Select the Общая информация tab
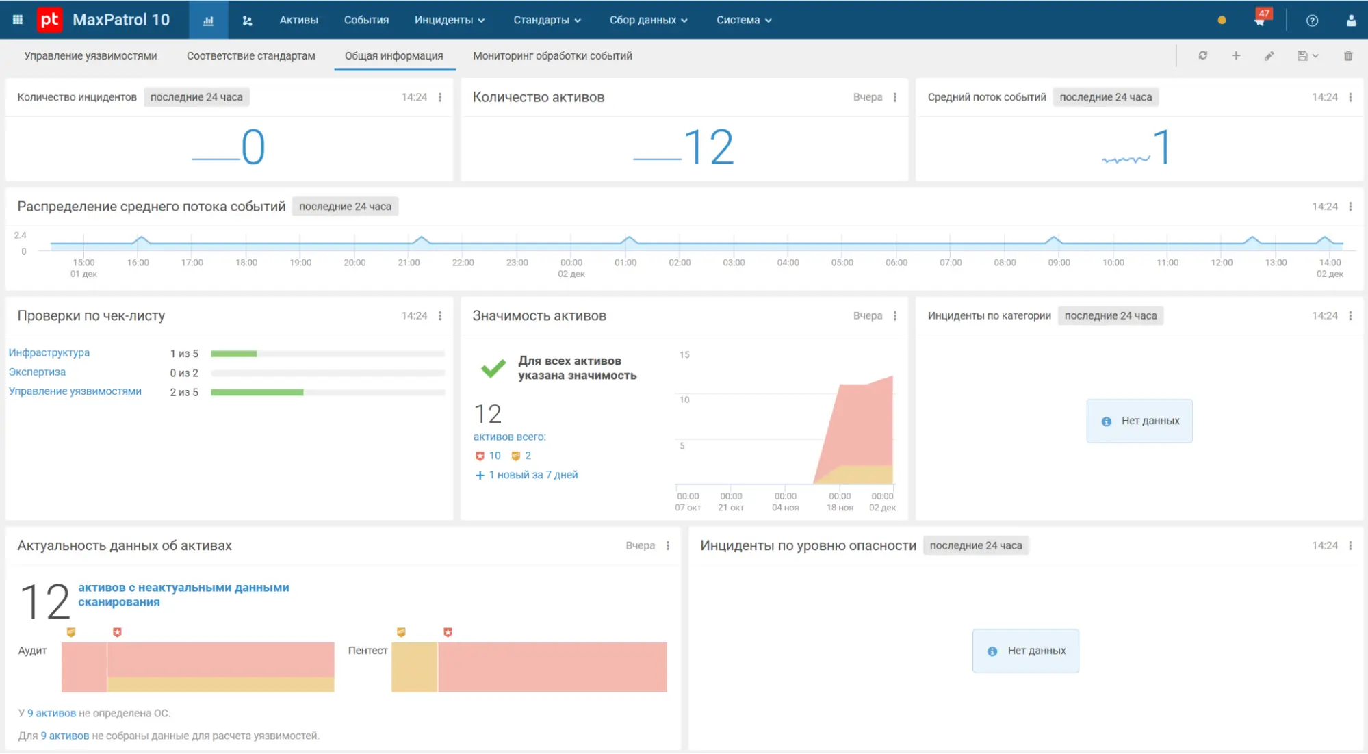Viewport: 1368px width, 754px height. 393,55
